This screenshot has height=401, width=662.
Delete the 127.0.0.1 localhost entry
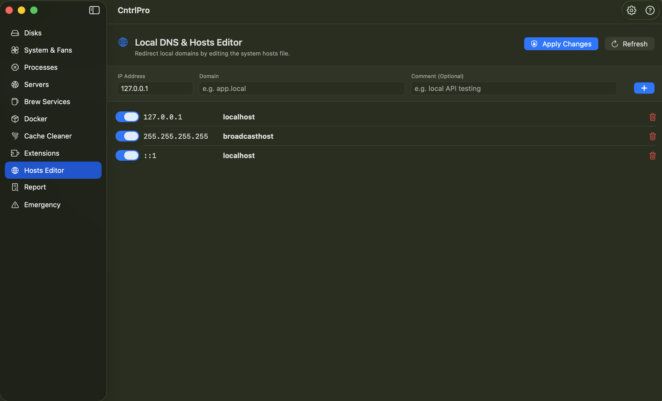(653, 117)
